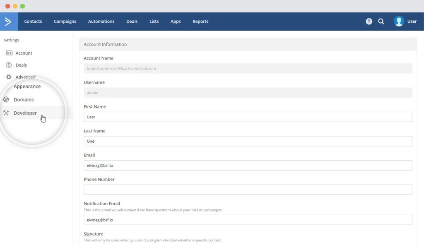Select the Developer tools icon
424x245 pixels.
7,113
